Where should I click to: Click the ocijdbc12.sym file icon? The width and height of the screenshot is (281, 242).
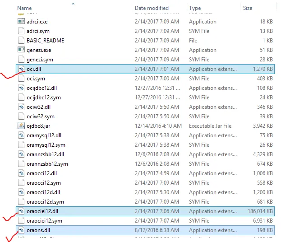pos(21,98)
